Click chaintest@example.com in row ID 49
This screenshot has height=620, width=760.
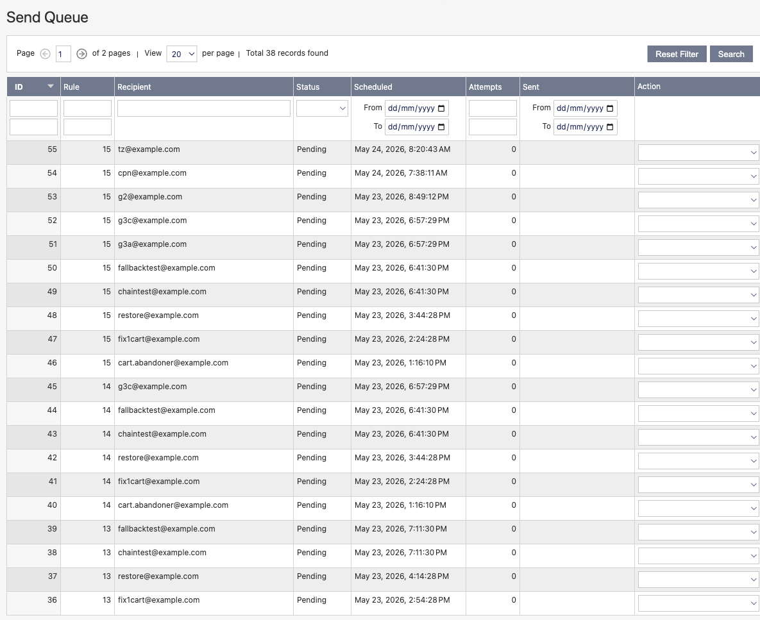[162, 292]
